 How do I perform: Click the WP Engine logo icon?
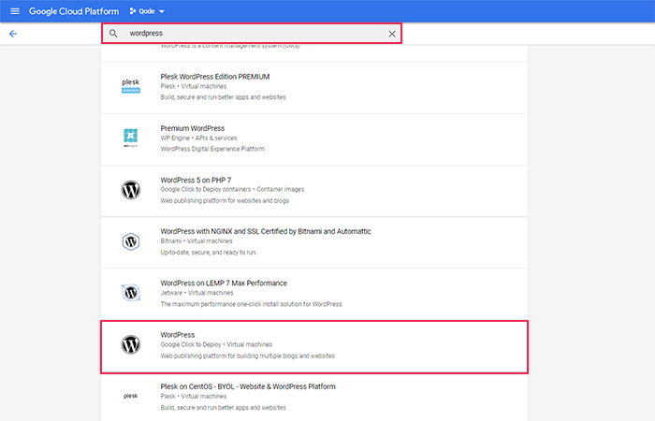coord(131,138)
